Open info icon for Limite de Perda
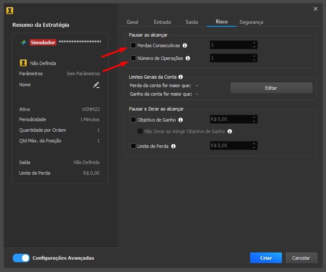326x272 pixels. click(173, 146)
